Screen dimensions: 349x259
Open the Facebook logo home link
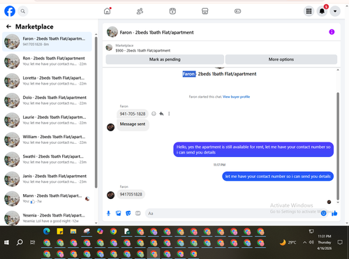coord(10,11)
